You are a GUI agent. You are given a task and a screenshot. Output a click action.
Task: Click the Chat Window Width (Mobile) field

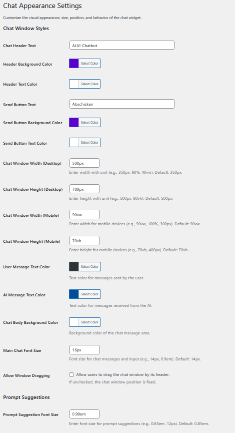coord(84,215)
